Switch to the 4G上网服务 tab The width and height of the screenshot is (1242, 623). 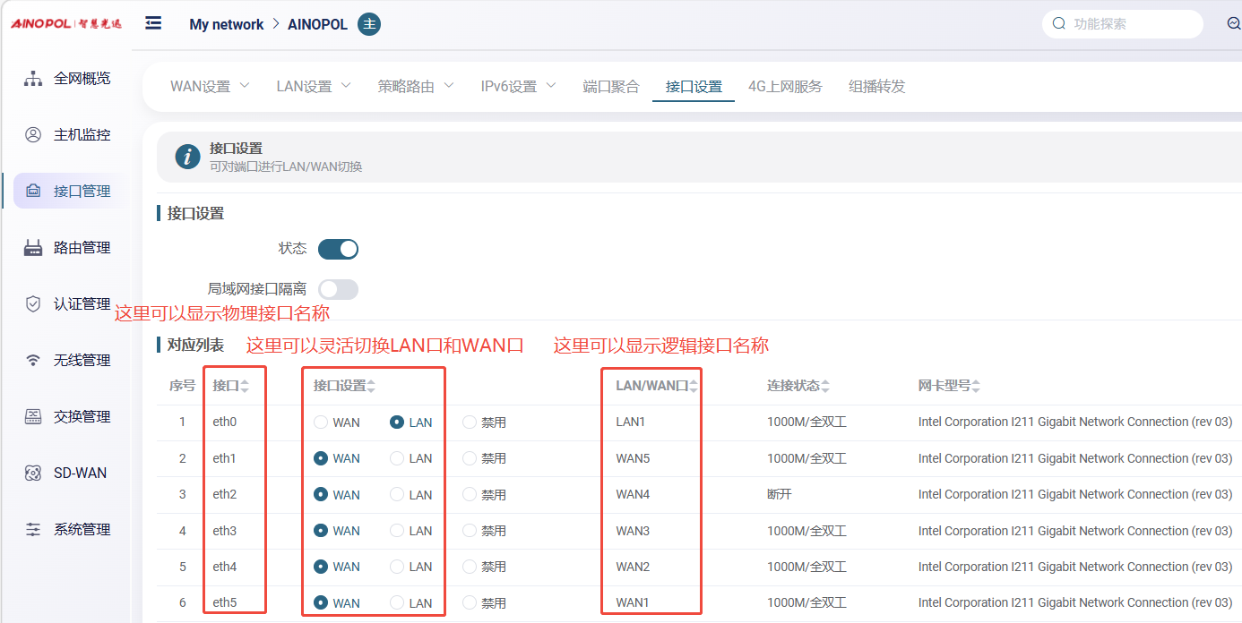click(x=785, y=87)
